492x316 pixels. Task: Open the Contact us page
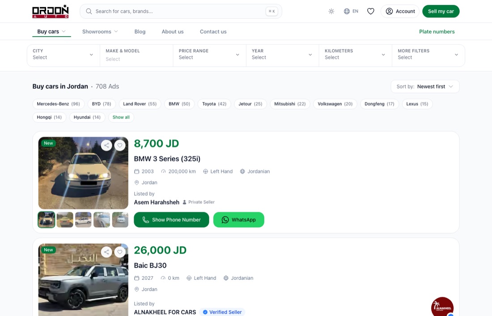(213, 32)
